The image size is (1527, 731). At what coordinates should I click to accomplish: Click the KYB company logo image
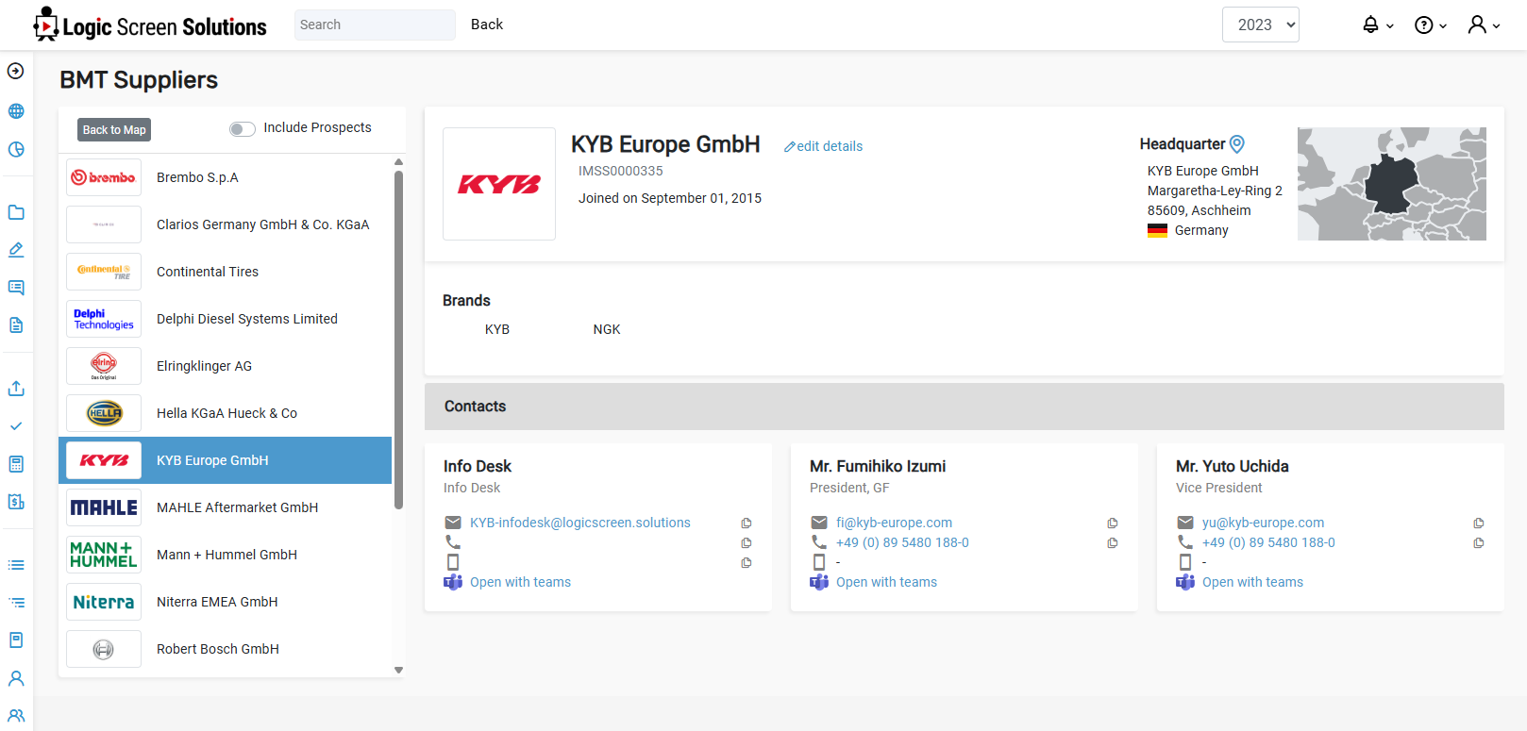coord(499,184)
